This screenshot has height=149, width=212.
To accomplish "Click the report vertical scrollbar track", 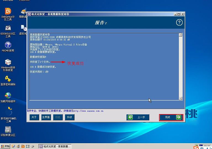I will (181, 67).
